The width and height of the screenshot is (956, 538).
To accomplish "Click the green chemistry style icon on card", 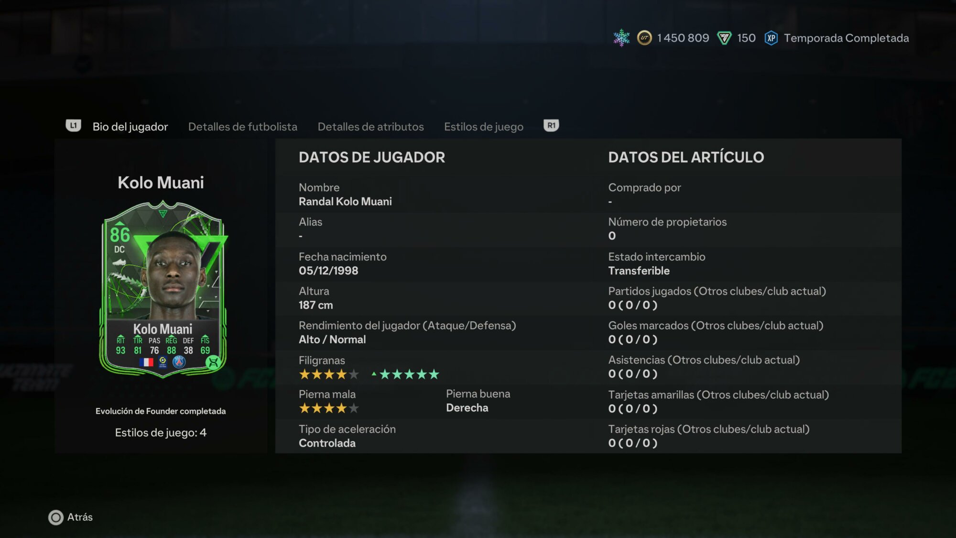I will coord(213,362).
